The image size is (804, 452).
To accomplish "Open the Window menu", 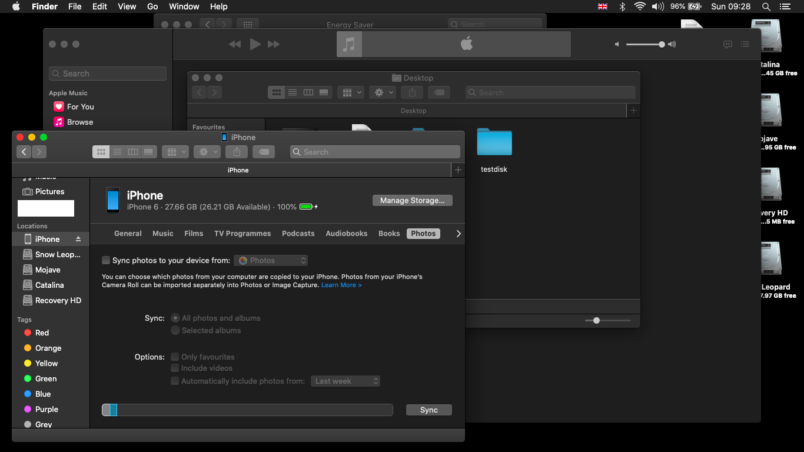I will click(184, 6).
